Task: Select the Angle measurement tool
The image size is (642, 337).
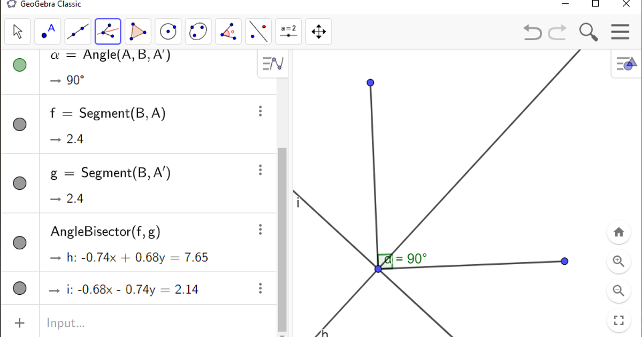Action: (228, 32)
